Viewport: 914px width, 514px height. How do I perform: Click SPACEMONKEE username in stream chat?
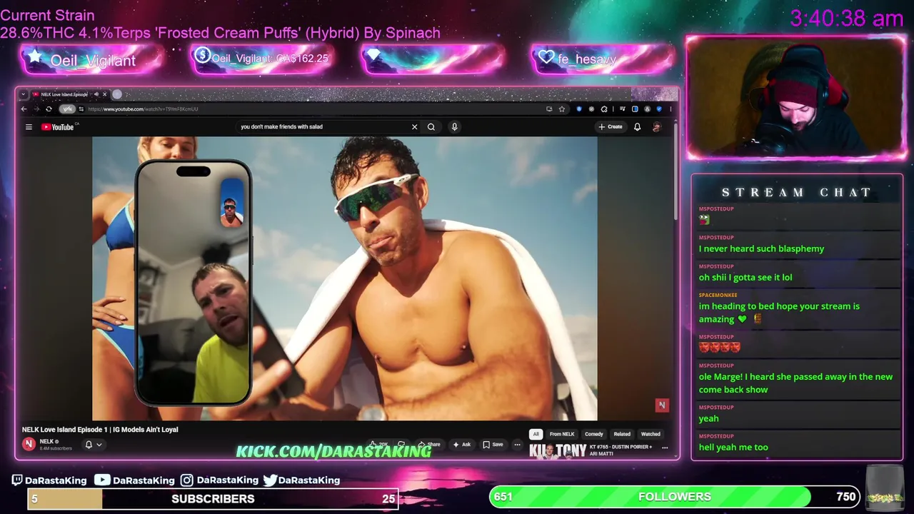tap(718, 295)
